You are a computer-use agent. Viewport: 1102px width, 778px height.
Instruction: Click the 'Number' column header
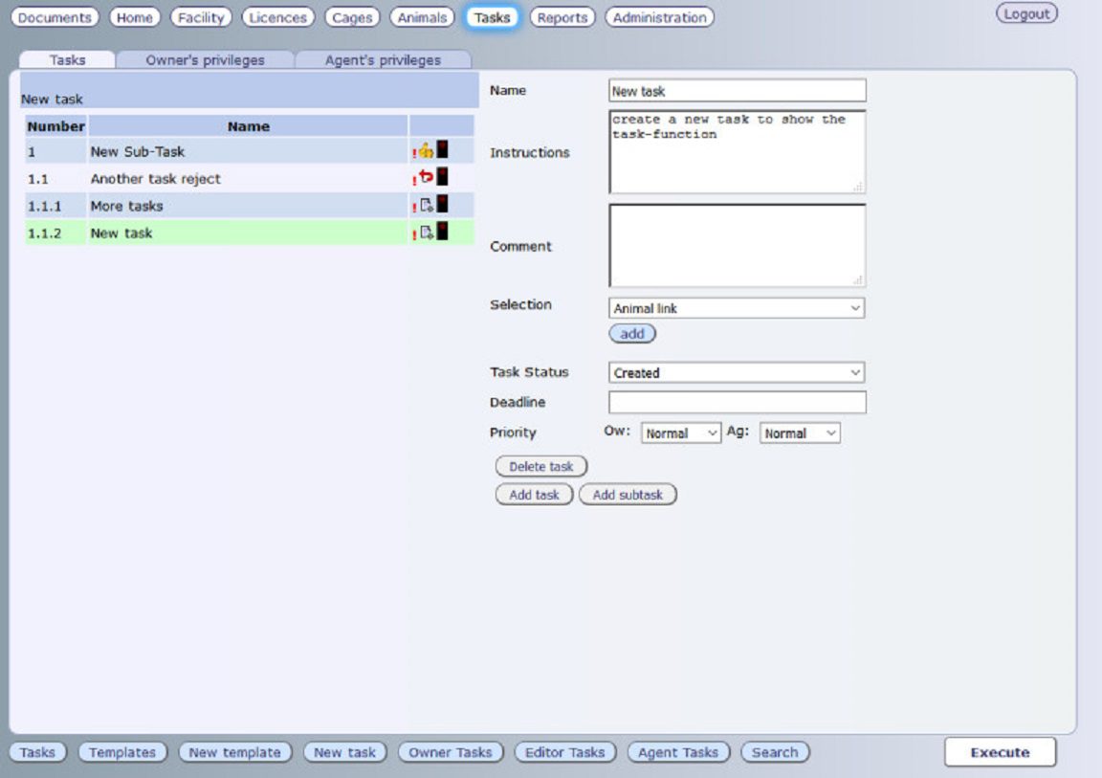56,126
